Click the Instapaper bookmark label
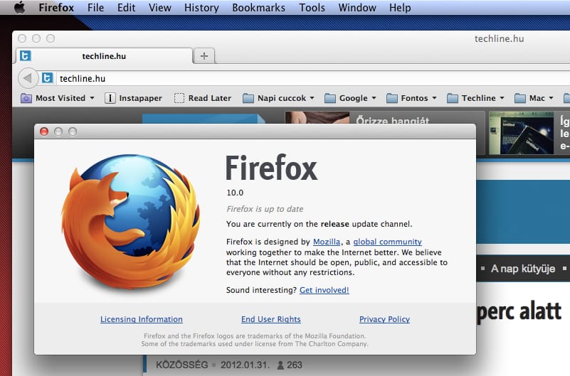The width and height of the screenshot is (570, 376). [140, 98]
